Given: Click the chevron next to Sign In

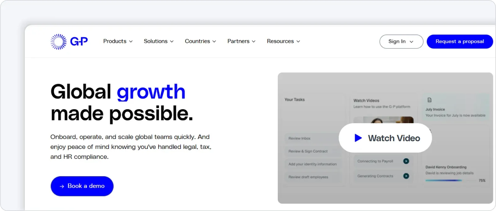Looking at the screenshot, I should coord(411,42).
